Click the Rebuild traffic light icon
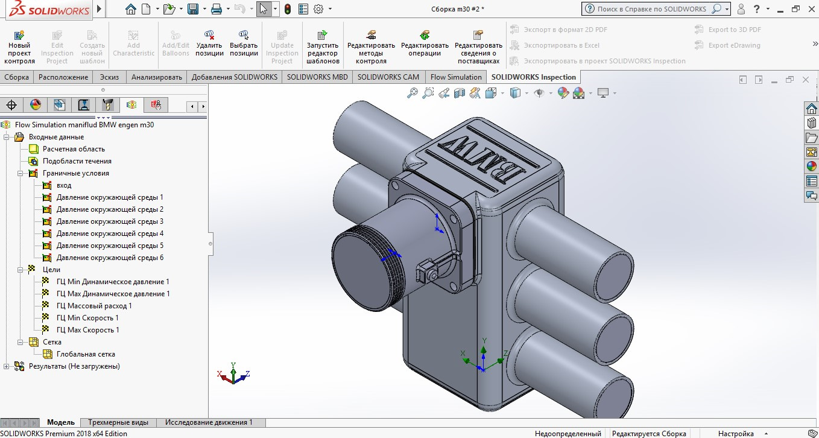Screen dimensions: 819x438 (x=288, y=9)
